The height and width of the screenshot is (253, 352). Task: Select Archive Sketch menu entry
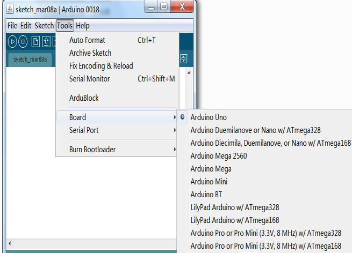pos(117,53)
